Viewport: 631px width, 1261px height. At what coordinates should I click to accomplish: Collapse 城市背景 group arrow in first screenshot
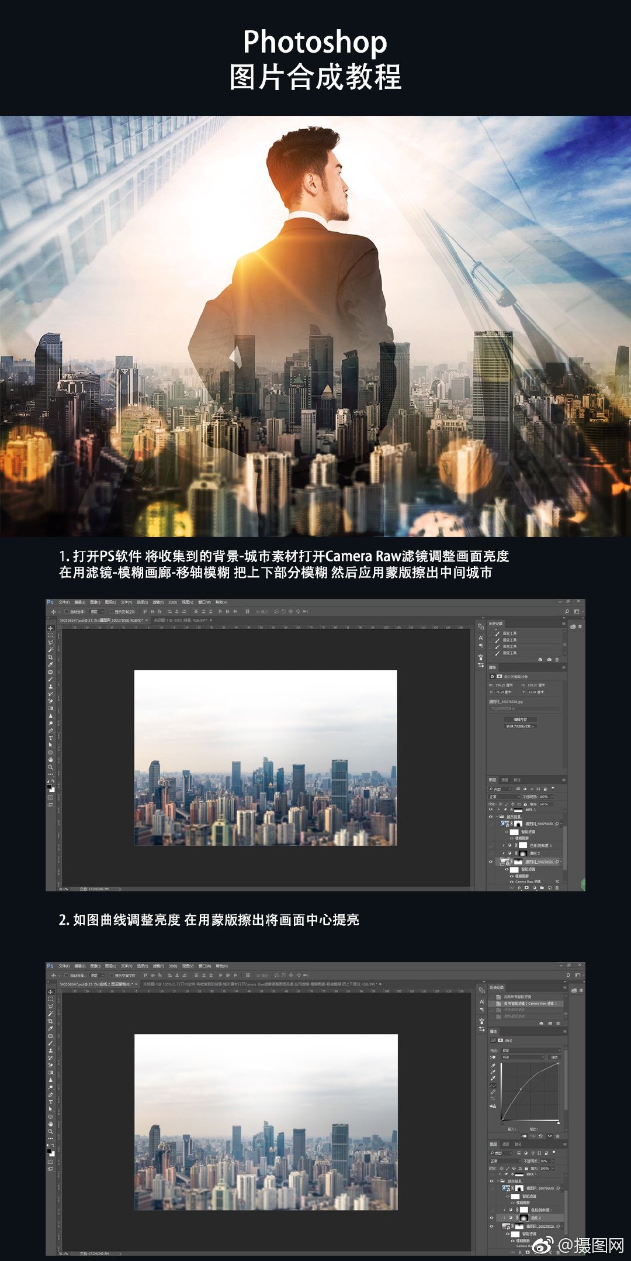click(497, 816)
